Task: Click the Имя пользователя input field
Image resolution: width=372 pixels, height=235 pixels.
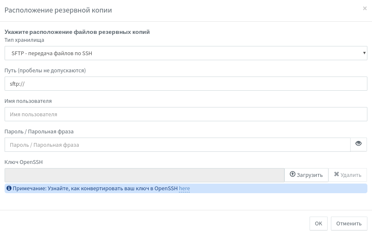Action: [x=186, y=114]
